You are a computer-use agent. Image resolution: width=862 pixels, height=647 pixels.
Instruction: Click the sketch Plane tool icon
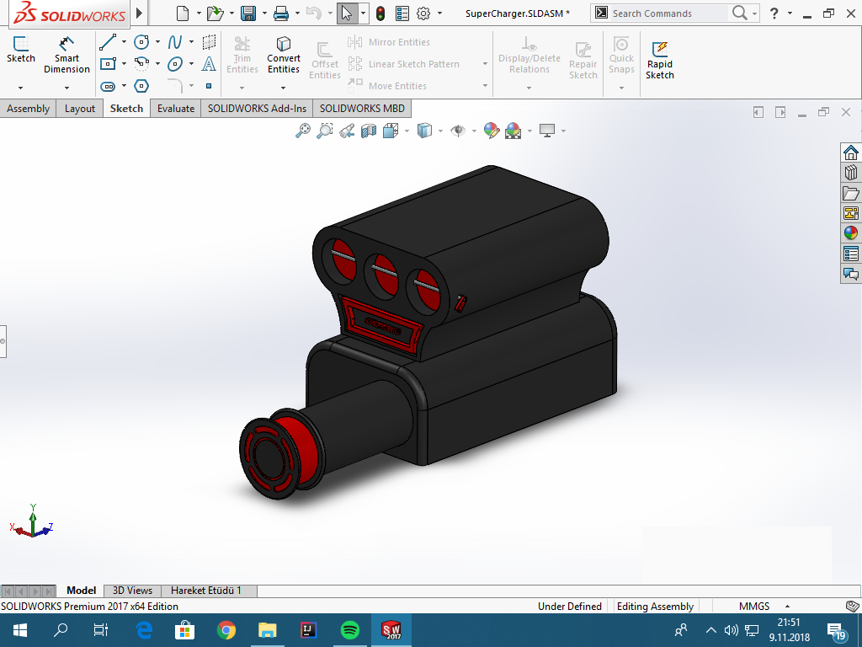[209, 42]
